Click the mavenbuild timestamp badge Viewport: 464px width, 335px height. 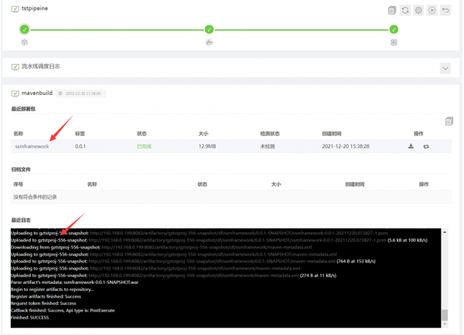pyautogui.click(x=80, y=93)
